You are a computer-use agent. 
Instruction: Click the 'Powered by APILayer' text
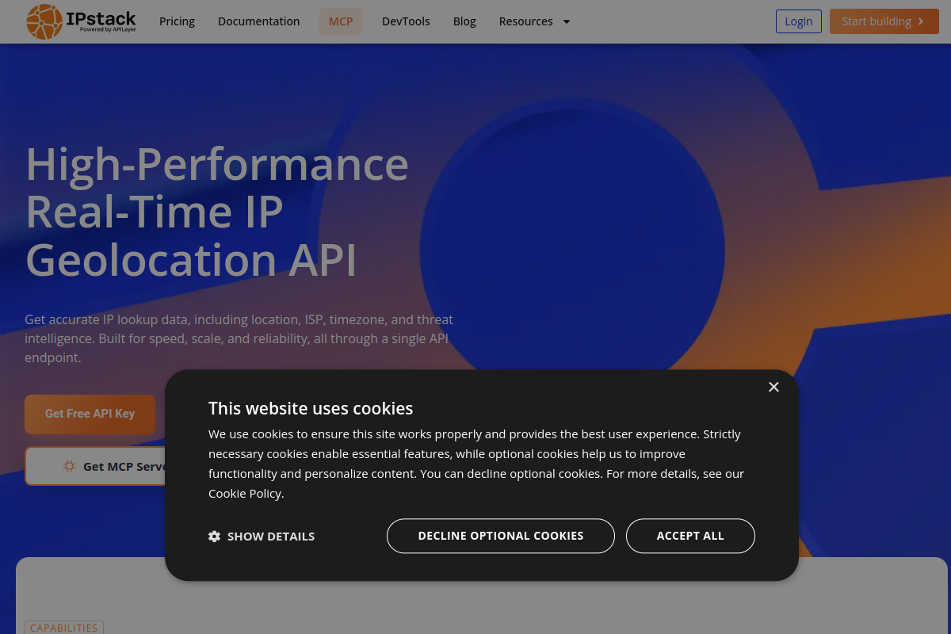[108, 29]
